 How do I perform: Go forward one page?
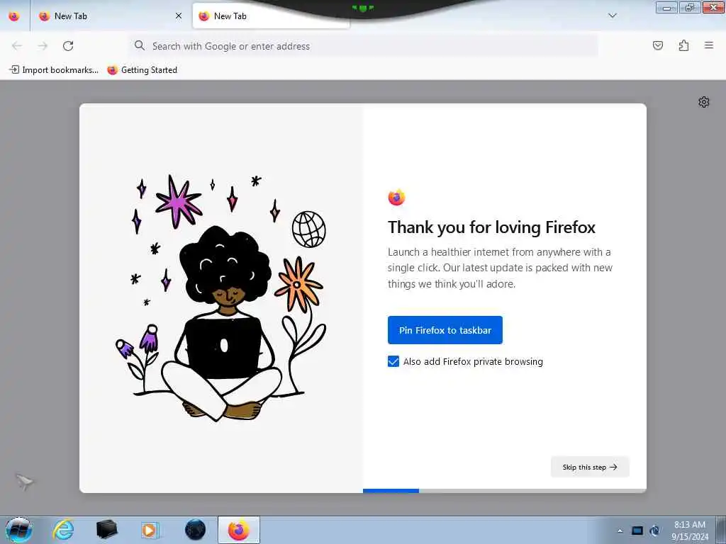point(43,46)
